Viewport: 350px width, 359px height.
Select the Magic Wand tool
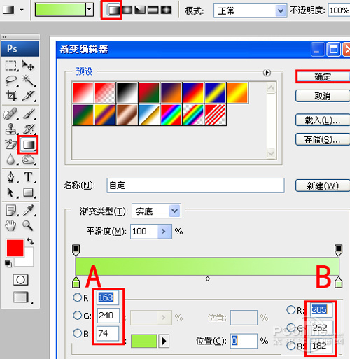point(28,80)
